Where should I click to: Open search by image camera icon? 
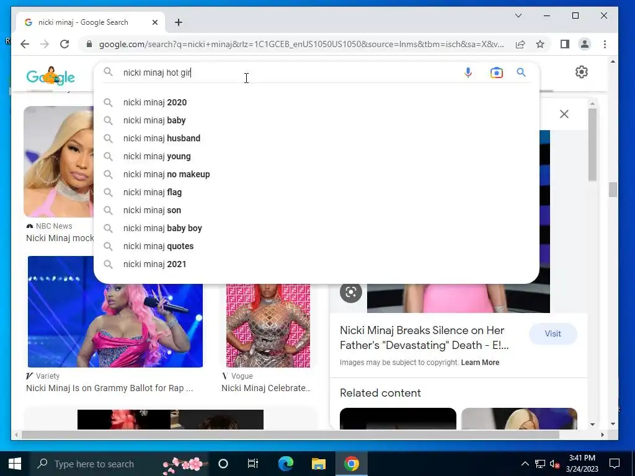tap(496, 73)
